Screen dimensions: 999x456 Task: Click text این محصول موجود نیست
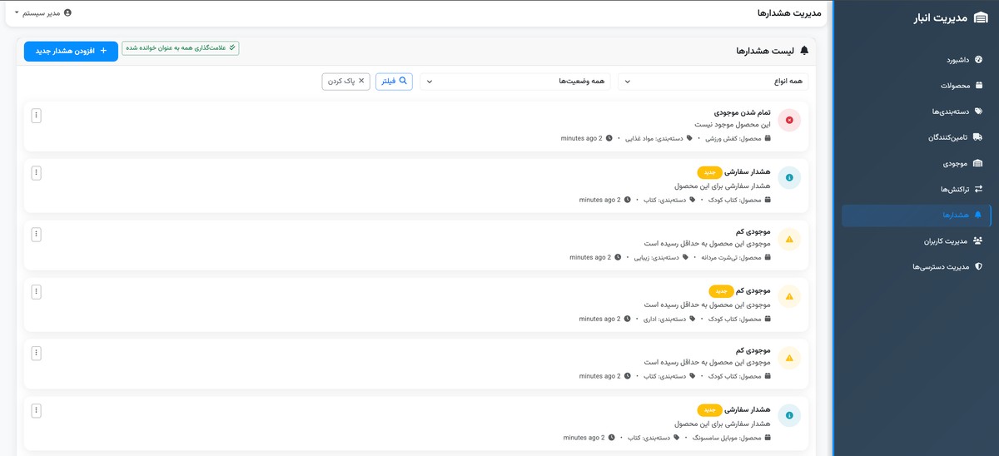tap(733, 124)
